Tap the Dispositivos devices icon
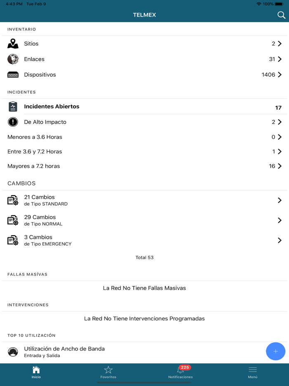The height and width of the screenshot is (386, 289). tap(13, 75)
